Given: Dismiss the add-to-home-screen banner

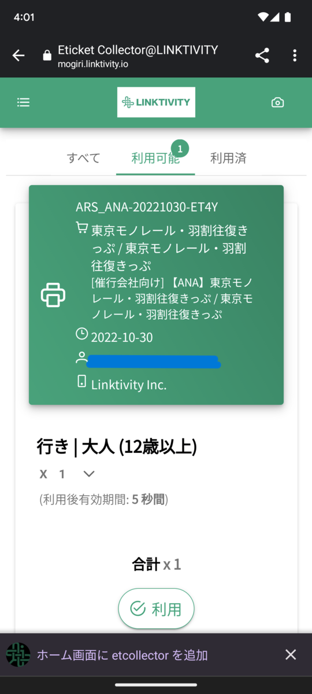Looking at the screenshot, I should pyautogui.click(x=291, y=655).
